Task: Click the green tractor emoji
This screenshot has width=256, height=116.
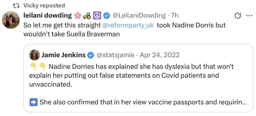Action: (x=87, y=16)
